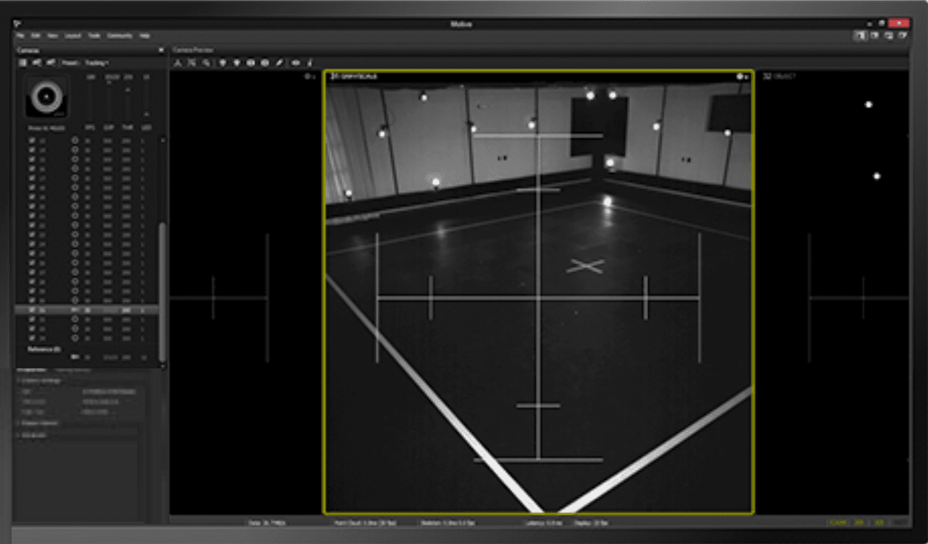This screenshot has width=928, height=544.
Task: Open the Help menu
Action: (x=144, y=36)
